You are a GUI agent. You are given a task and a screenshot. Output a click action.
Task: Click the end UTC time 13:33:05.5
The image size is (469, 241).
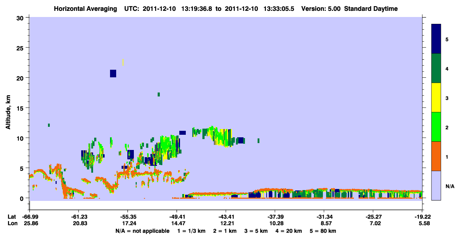tap(279, 9)
